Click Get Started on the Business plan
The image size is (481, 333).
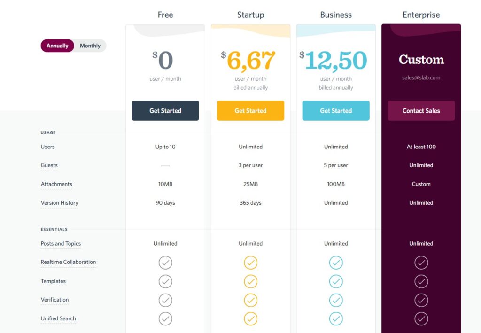tap(336, 110)
